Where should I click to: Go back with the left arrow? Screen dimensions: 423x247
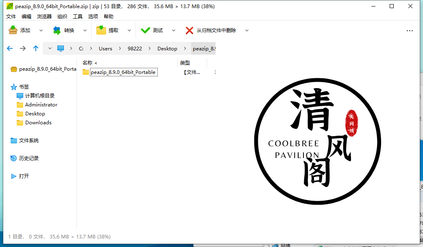coord(10,48)
